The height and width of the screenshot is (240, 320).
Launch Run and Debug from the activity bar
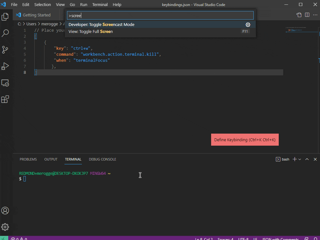(5, 66)
